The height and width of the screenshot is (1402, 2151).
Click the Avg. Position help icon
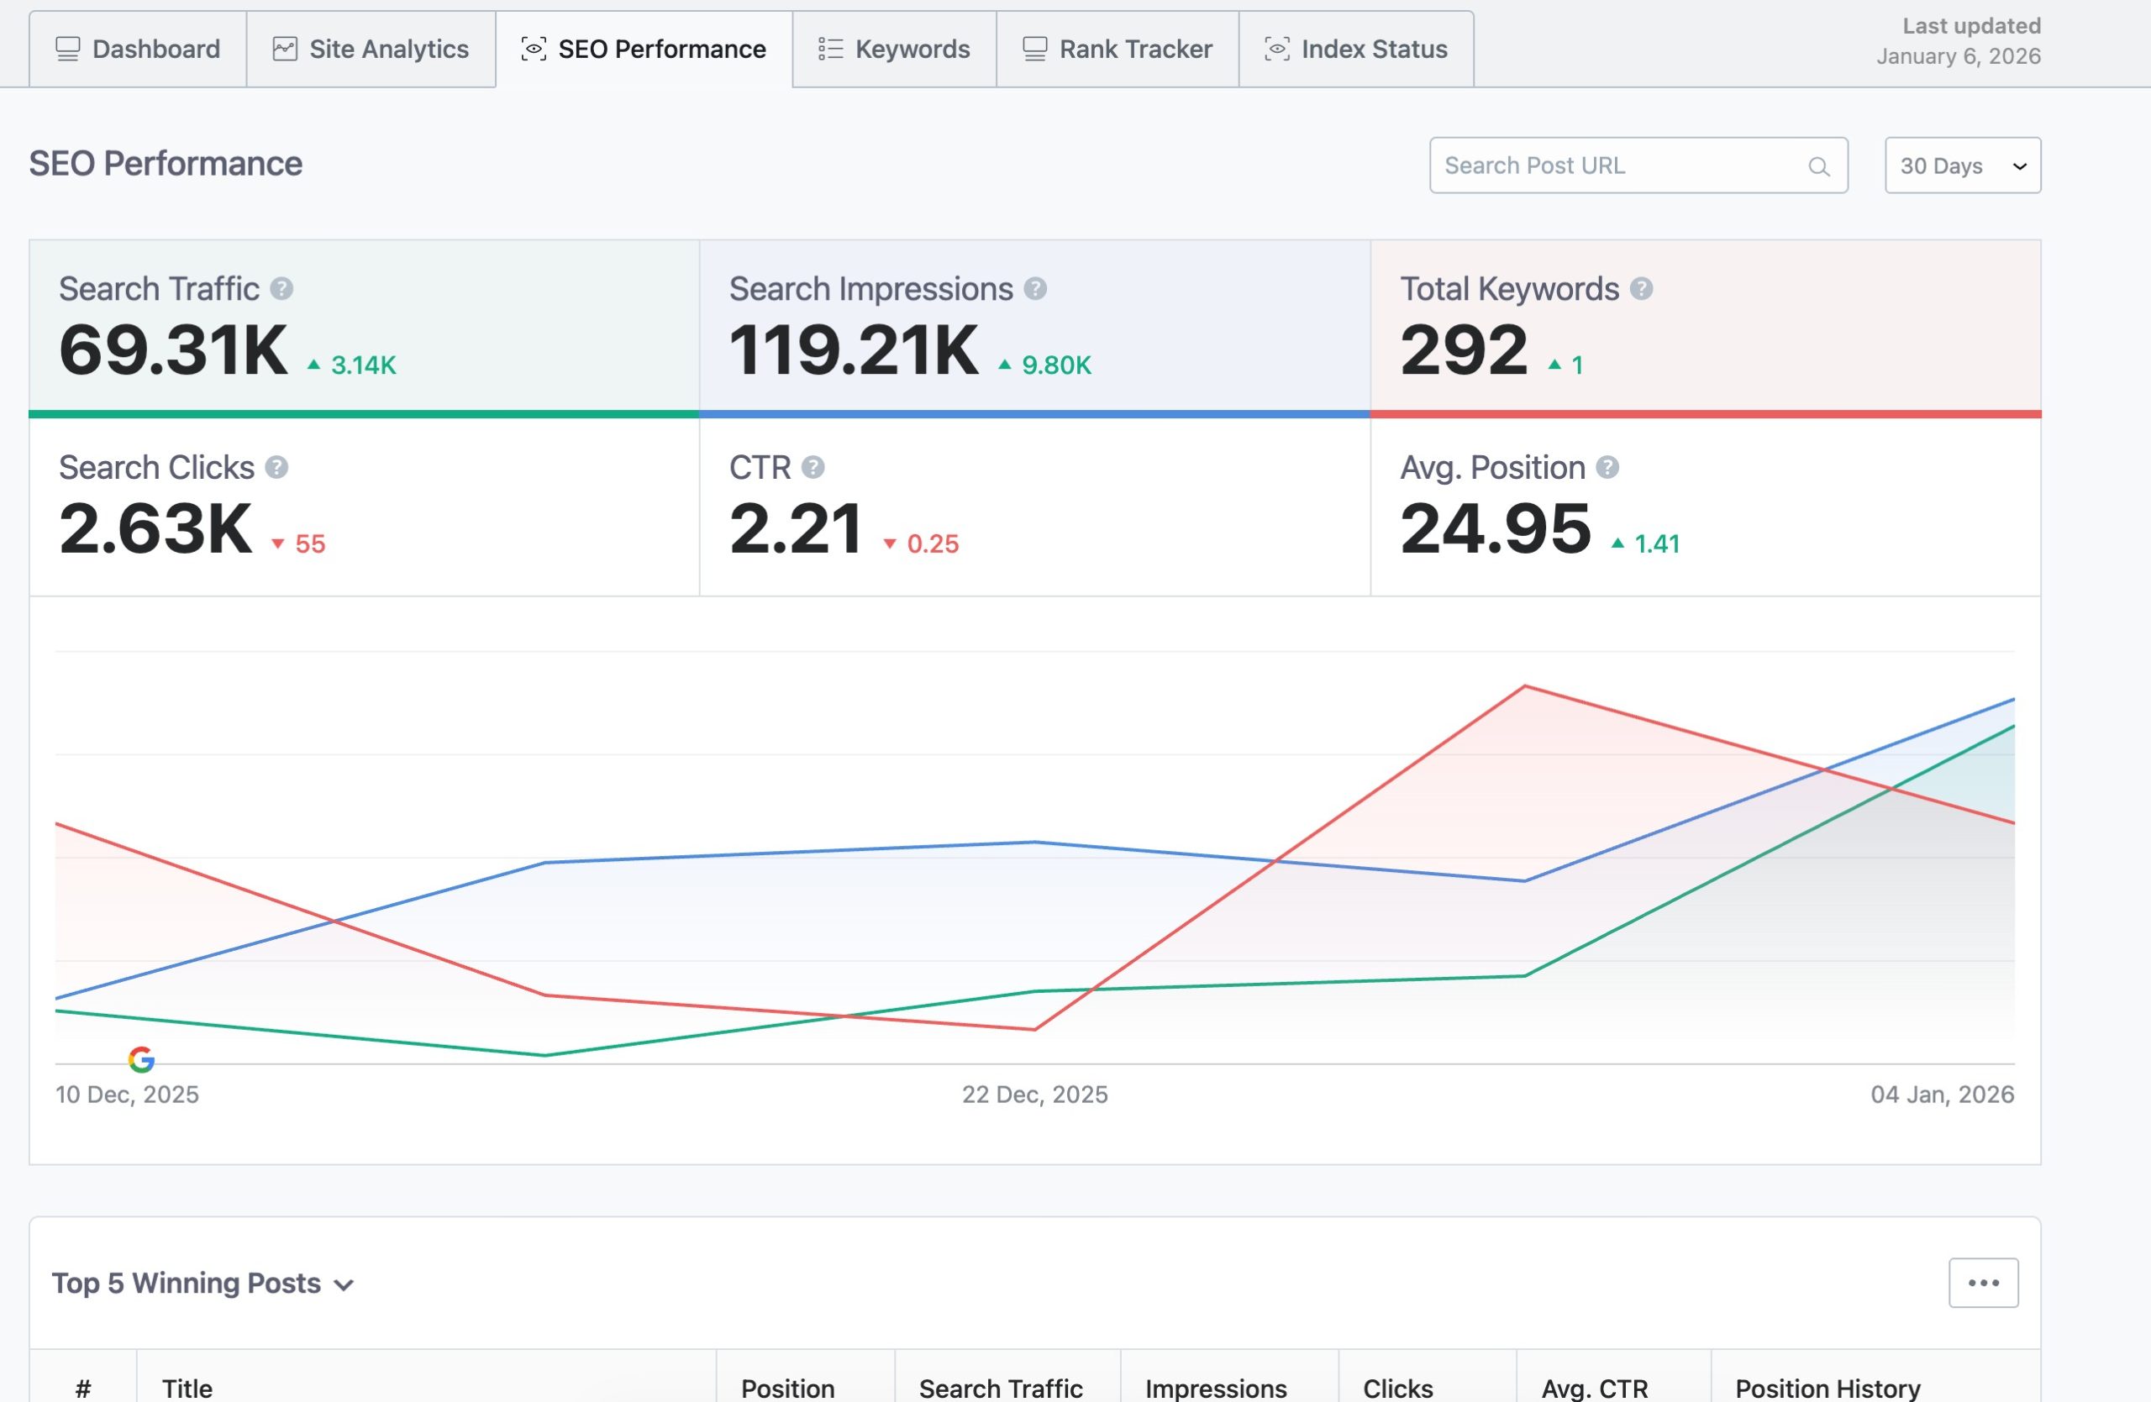(x=1608, y=467)
